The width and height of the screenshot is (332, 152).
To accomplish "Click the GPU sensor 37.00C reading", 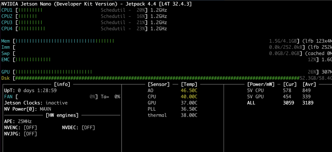I will (x=189, y=103).
